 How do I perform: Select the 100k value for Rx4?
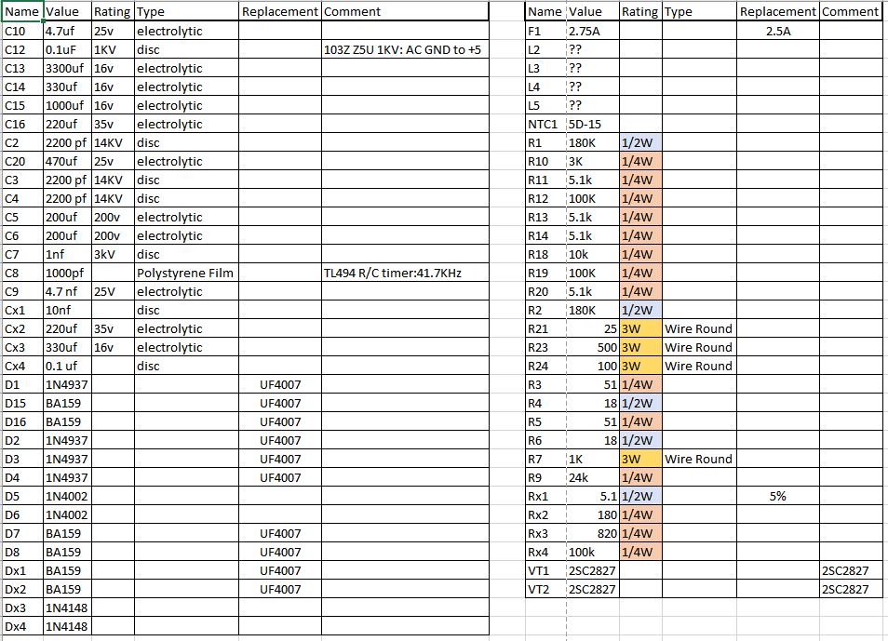tap(593, 552)
